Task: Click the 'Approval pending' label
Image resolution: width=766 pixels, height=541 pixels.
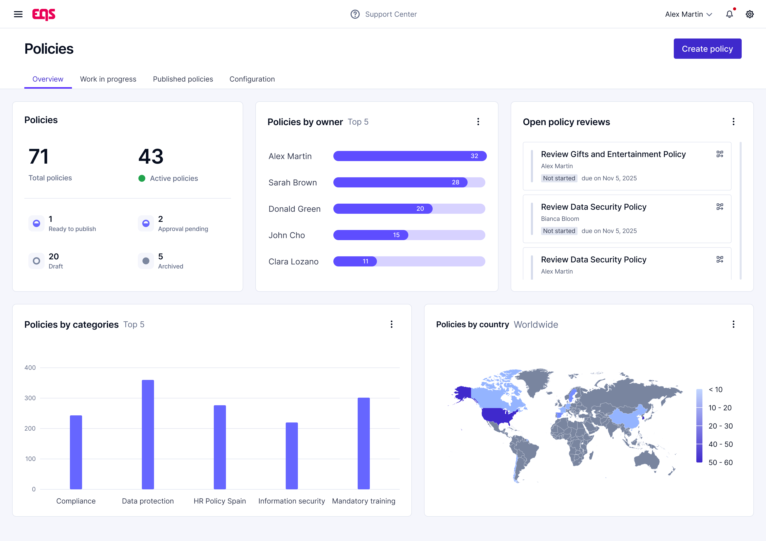Action: coord(183,229)
